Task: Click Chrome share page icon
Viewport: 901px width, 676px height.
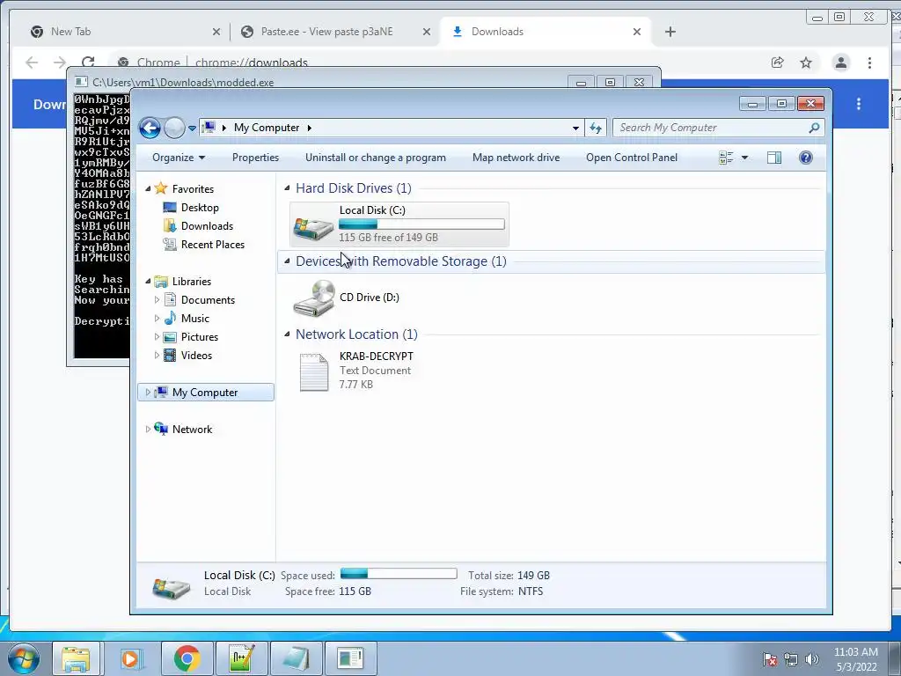Action: 778,62
